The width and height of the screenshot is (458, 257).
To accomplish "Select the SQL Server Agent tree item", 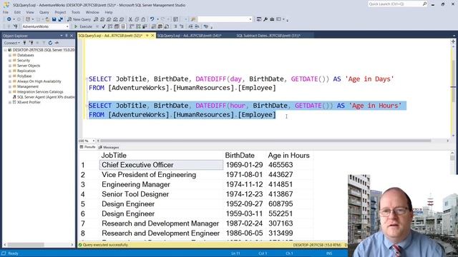I will 44,97.
